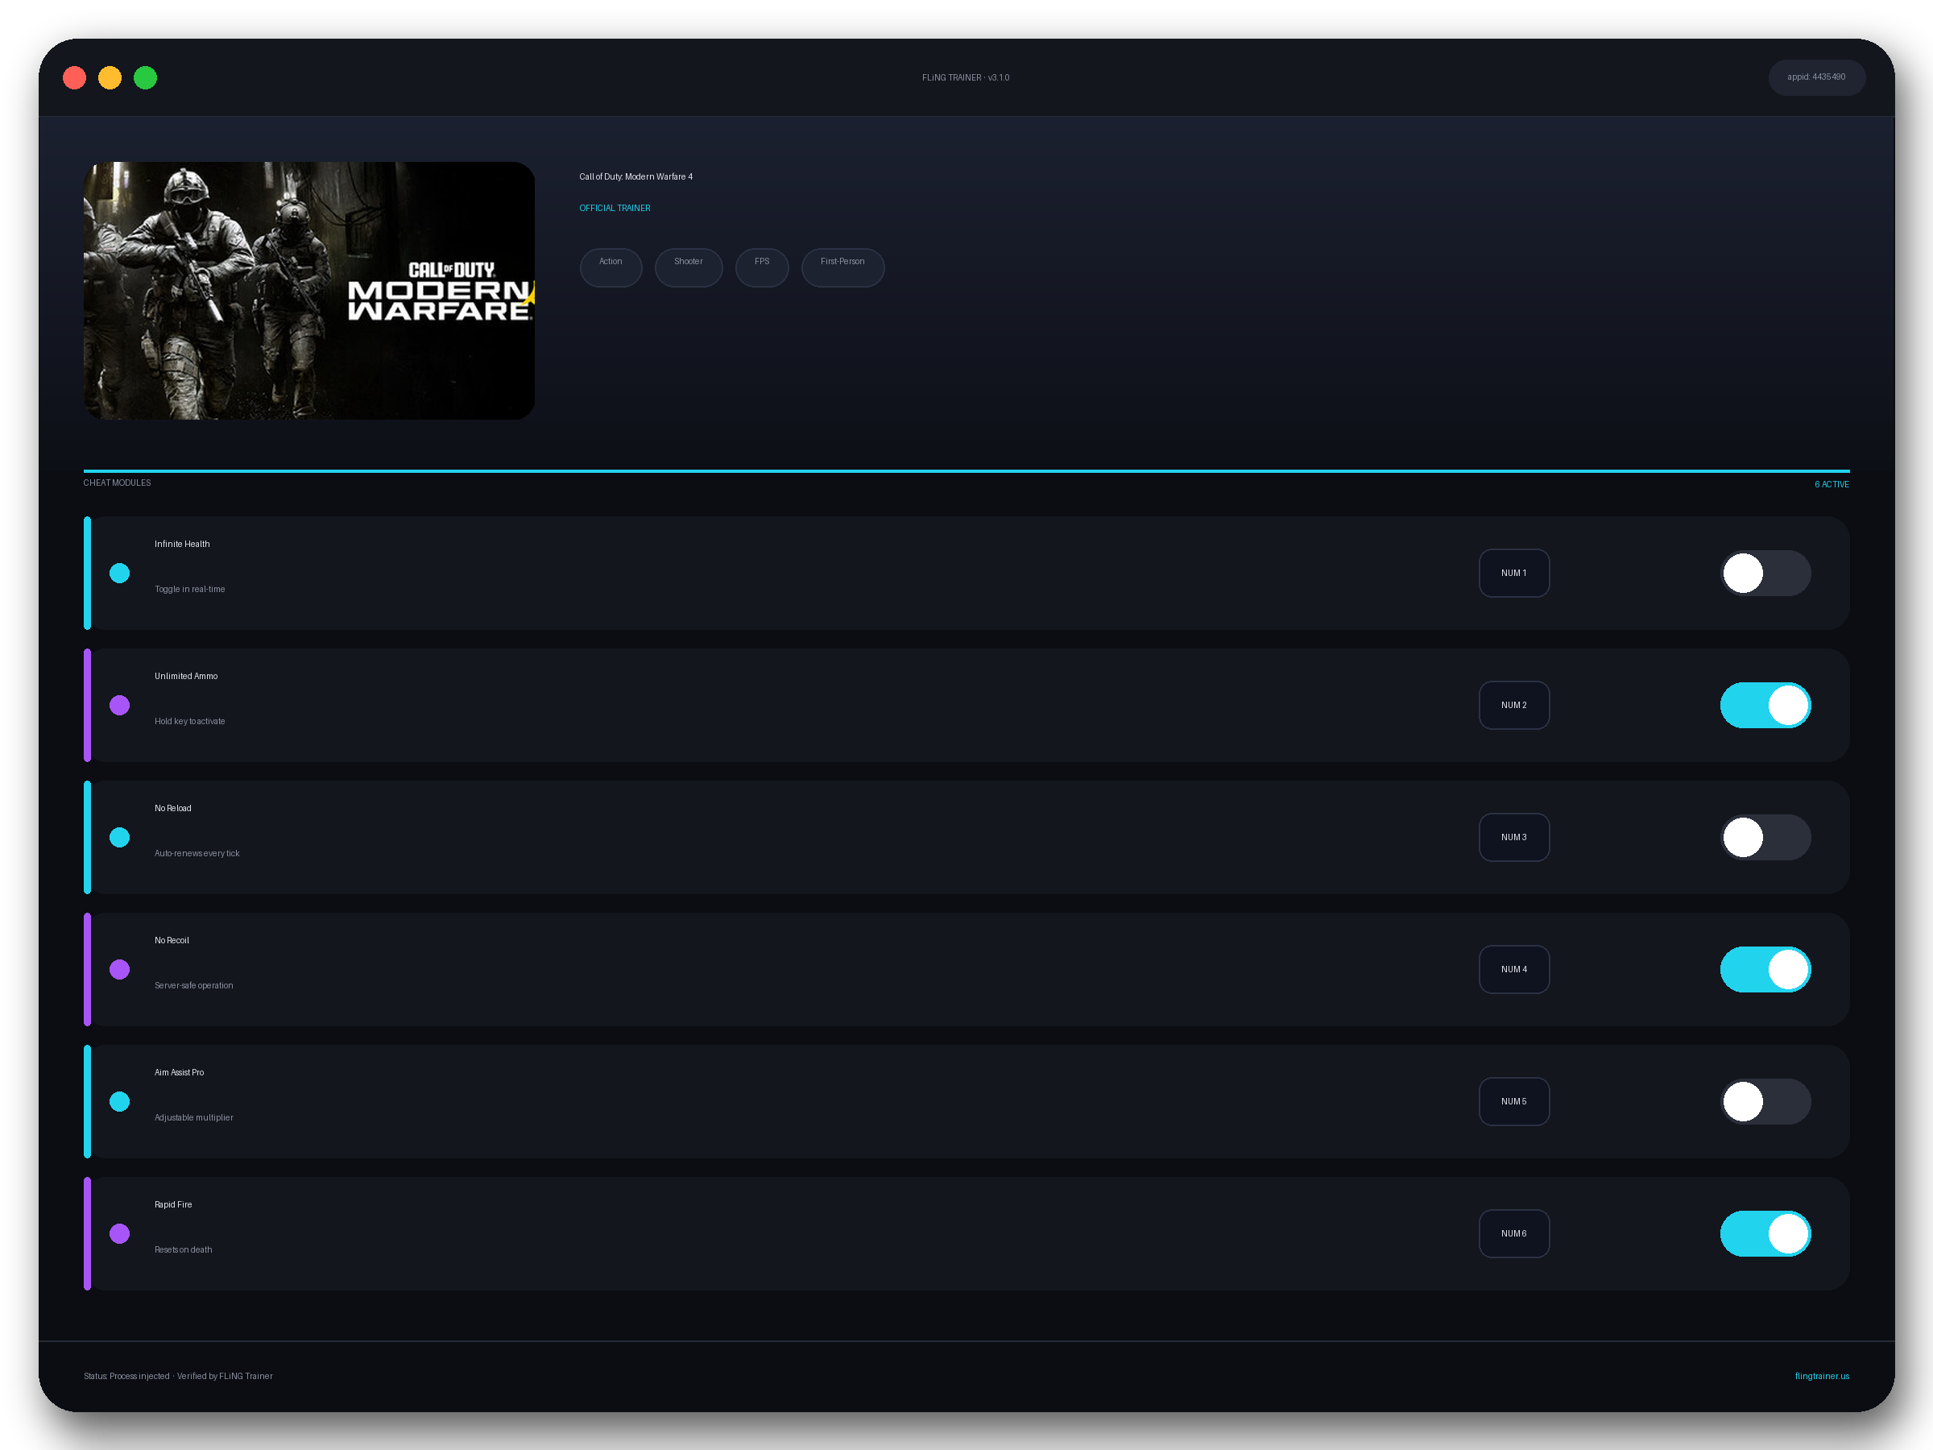Click the Status: Process injected text
The width and height of the screenshot is (1933, 1450).
126,1376
